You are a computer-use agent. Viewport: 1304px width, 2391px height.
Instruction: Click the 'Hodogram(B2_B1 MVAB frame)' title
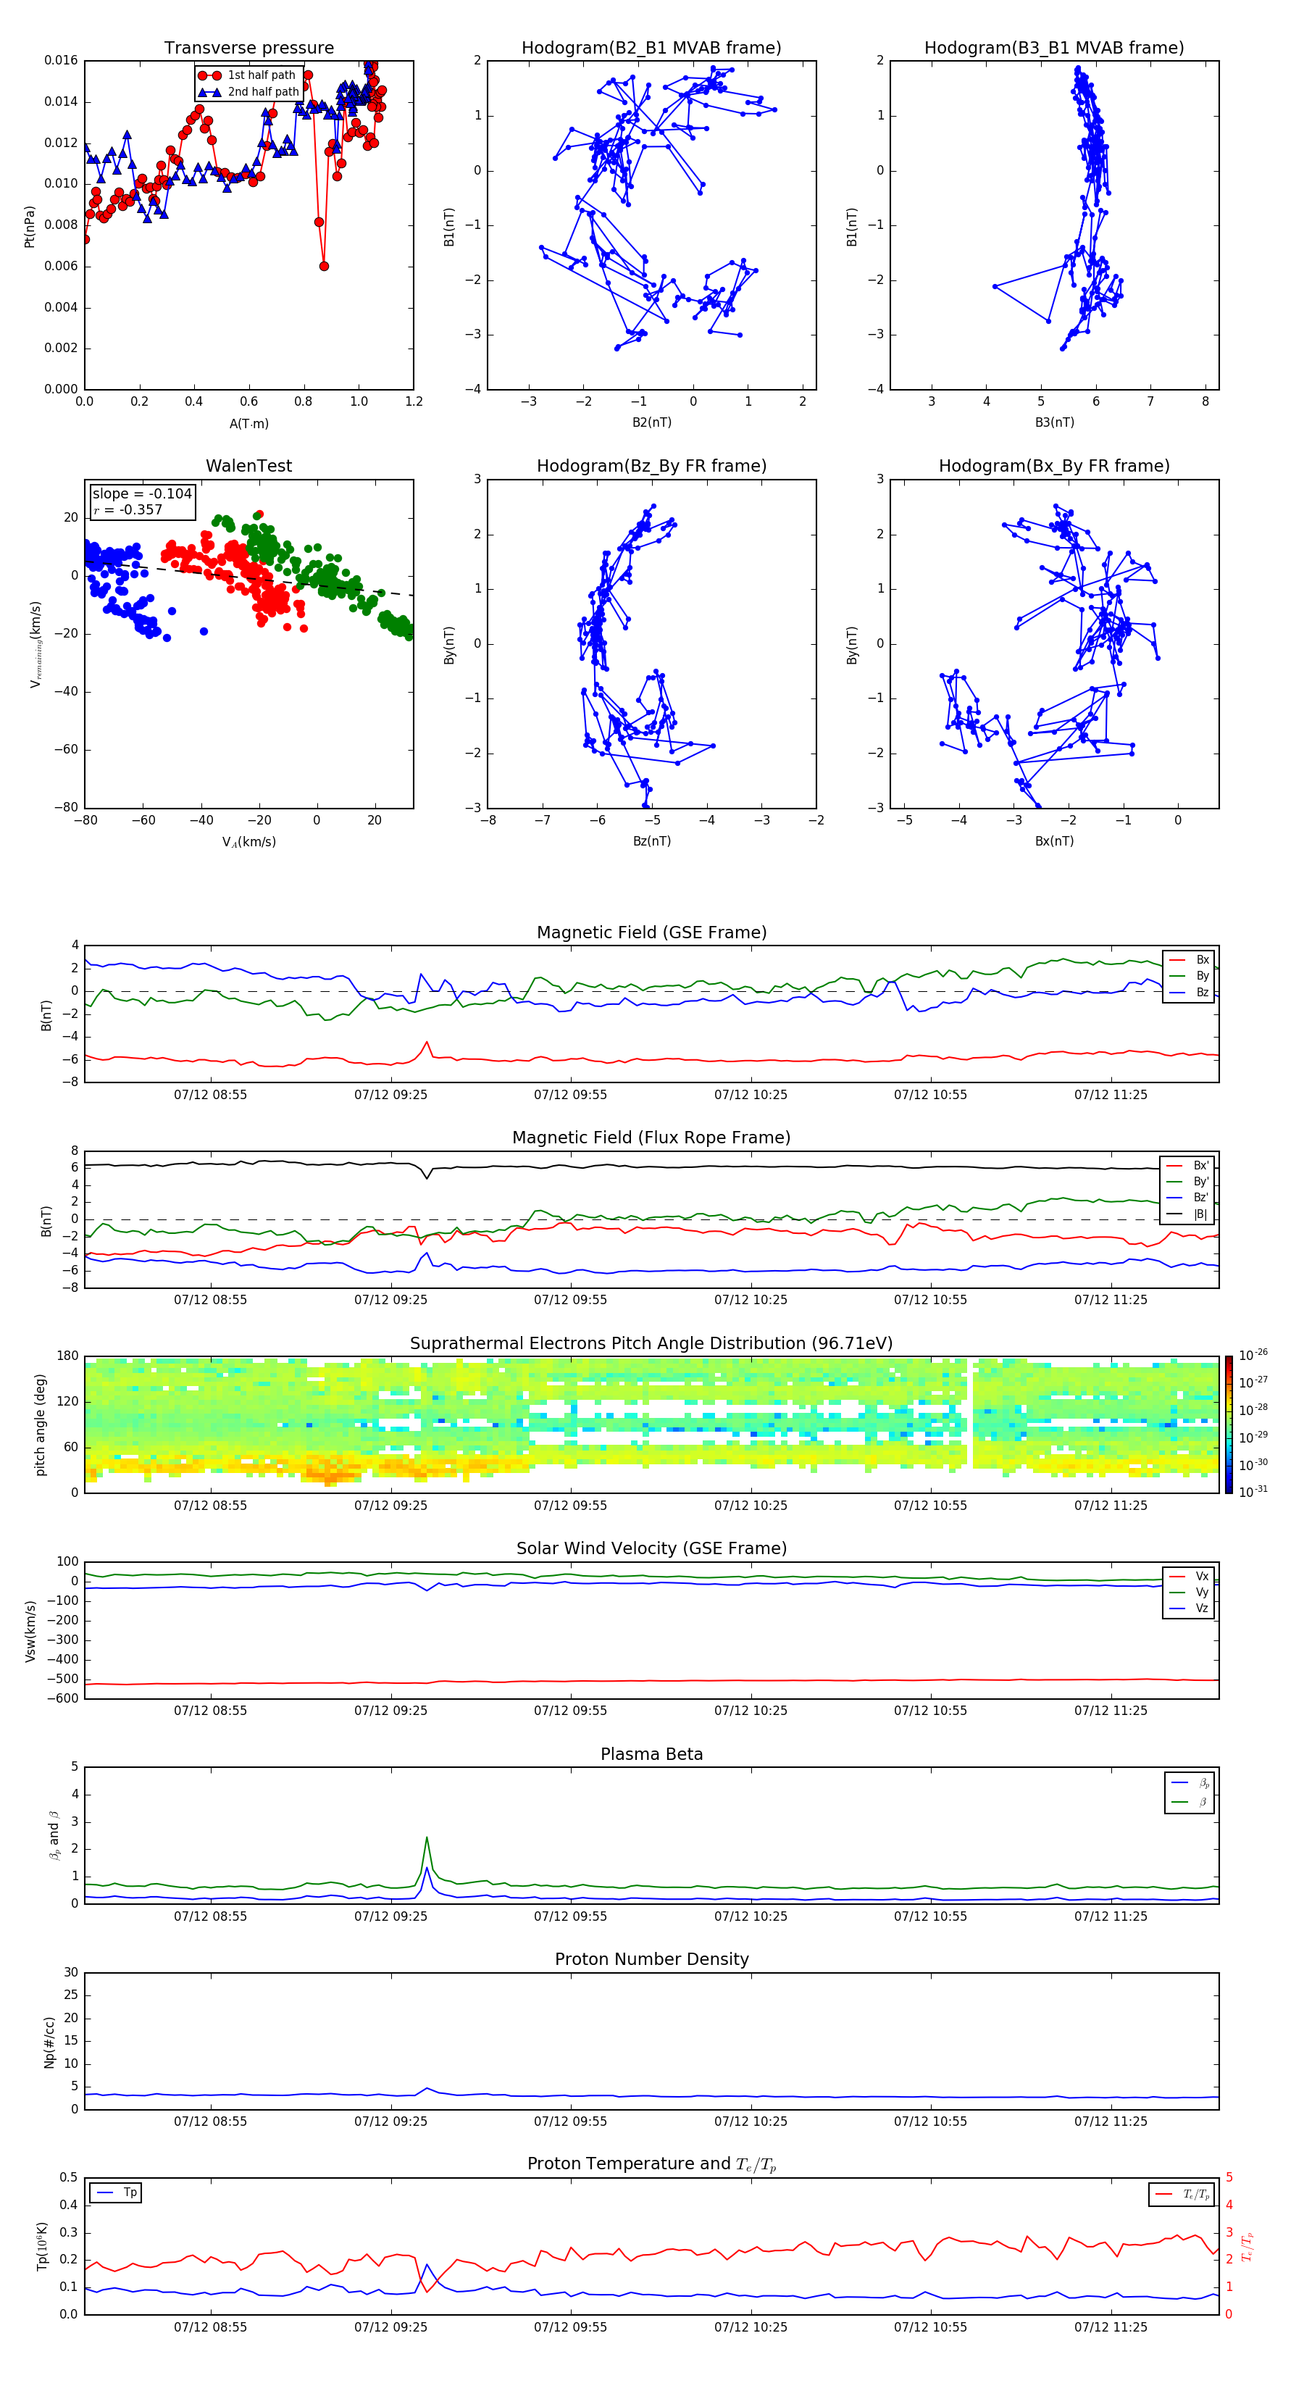tap(651, 49)
